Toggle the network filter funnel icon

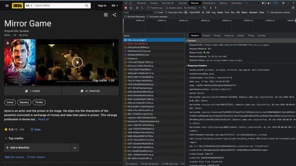click(137, 8)
